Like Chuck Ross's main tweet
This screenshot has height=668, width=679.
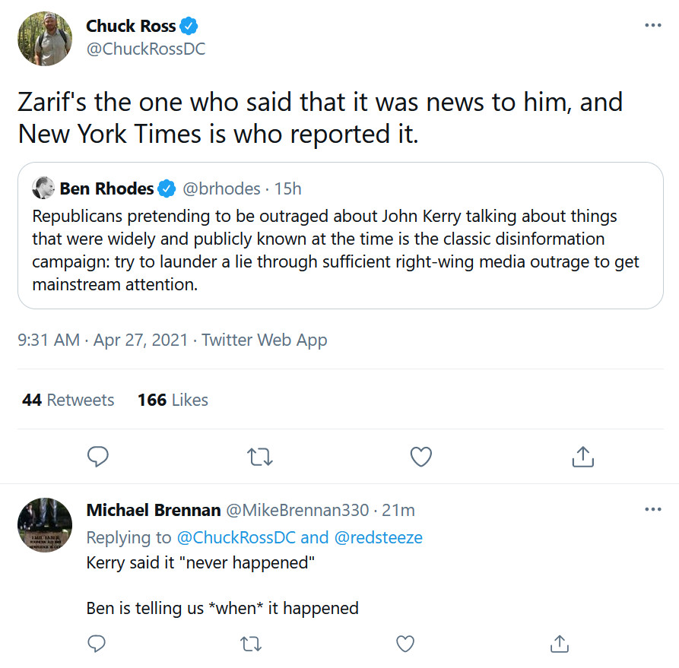click(420, 456)
